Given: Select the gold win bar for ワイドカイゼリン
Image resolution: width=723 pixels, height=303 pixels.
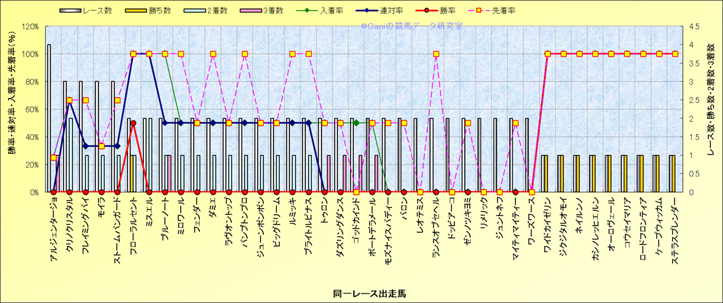Looking at the screenshot, I should (545, 173).
